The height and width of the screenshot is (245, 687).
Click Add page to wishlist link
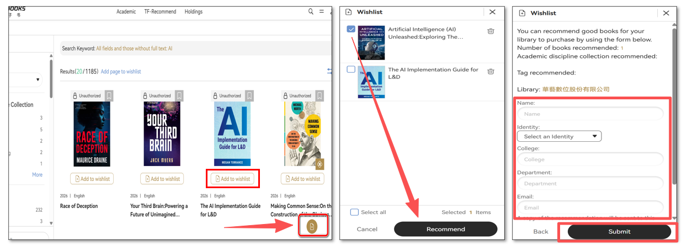121,72
